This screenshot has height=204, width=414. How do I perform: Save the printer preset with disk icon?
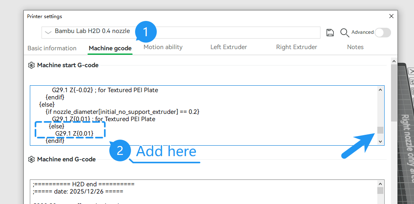pyautogui.click(x=330, y=33)
